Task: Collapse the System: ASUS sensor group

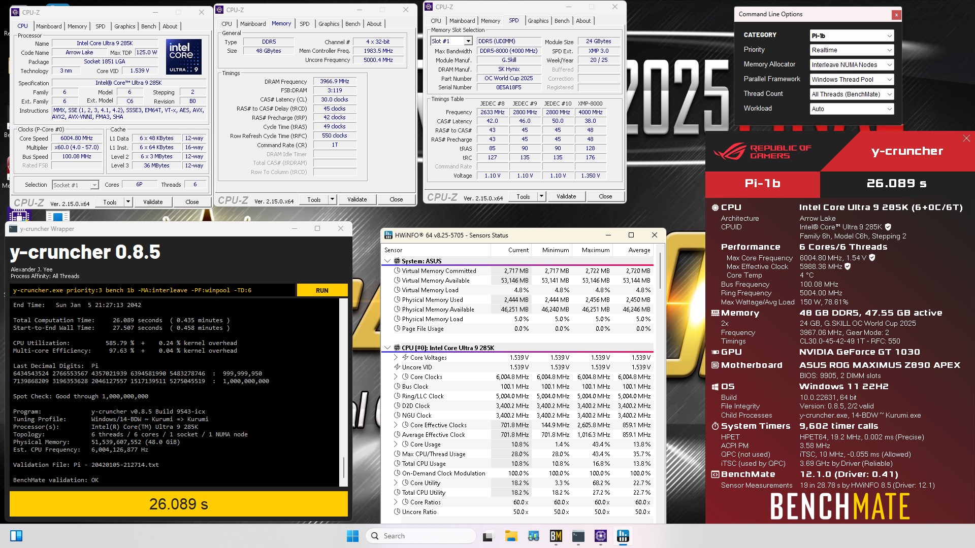Action: 387,261
